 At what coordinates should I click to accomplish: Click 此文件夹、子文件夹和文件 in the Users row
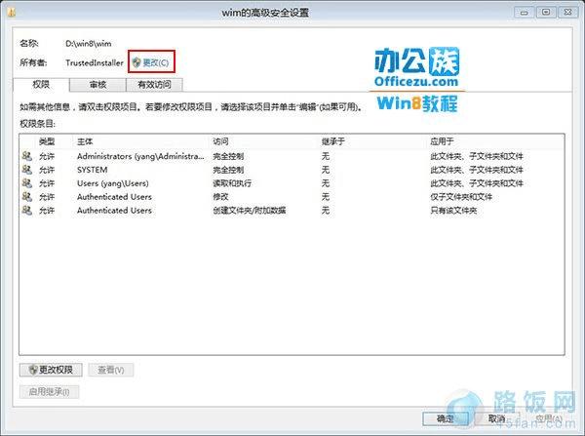click(477, 183)
